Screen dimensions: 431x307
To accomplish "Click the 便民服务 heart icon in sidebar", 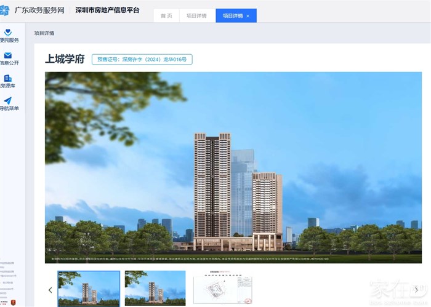I will pyautogui.click(x=8, y=33).
